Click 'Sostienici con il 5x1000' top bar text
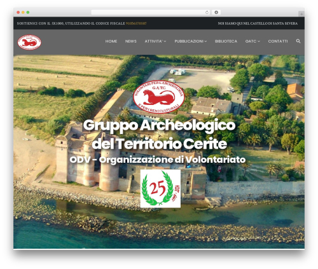318x269 pixels. pos(71,24)
